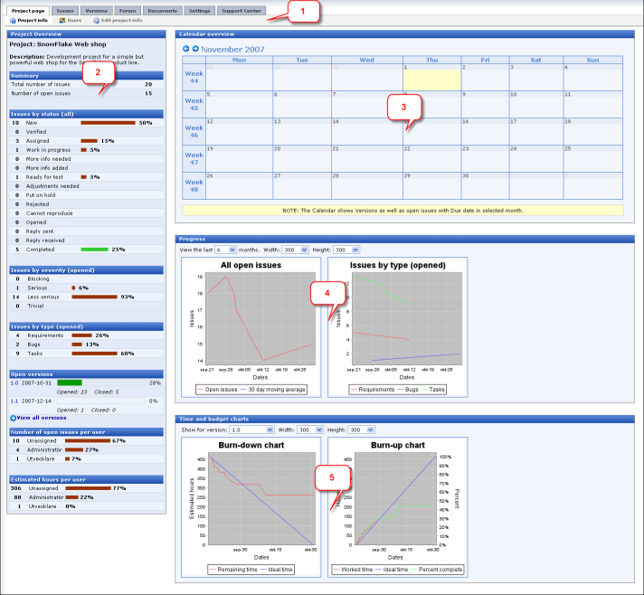Viewport: 644px width, 595px height.
Task: Open Height dropdown in Time and budget charts
Action: tap(362, 430)
